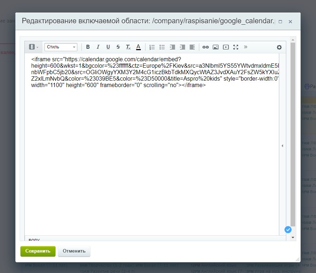
Task: Insert a video
Action: 226,47
